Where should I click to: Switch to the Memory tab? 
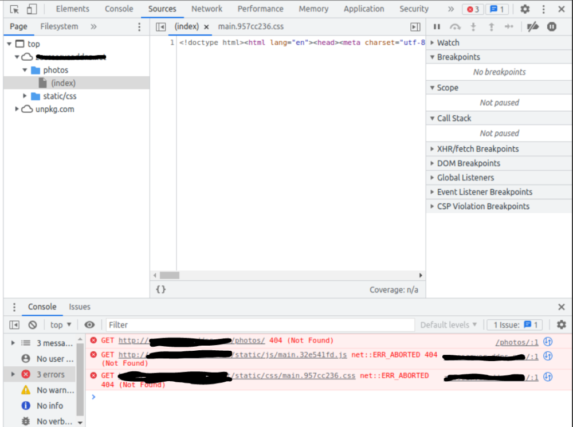(313, 9)
